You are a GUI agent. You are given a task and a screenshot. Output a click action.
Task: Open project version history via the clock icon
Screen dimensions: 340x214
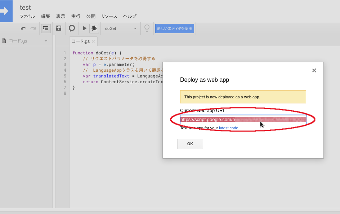[72, 28]
